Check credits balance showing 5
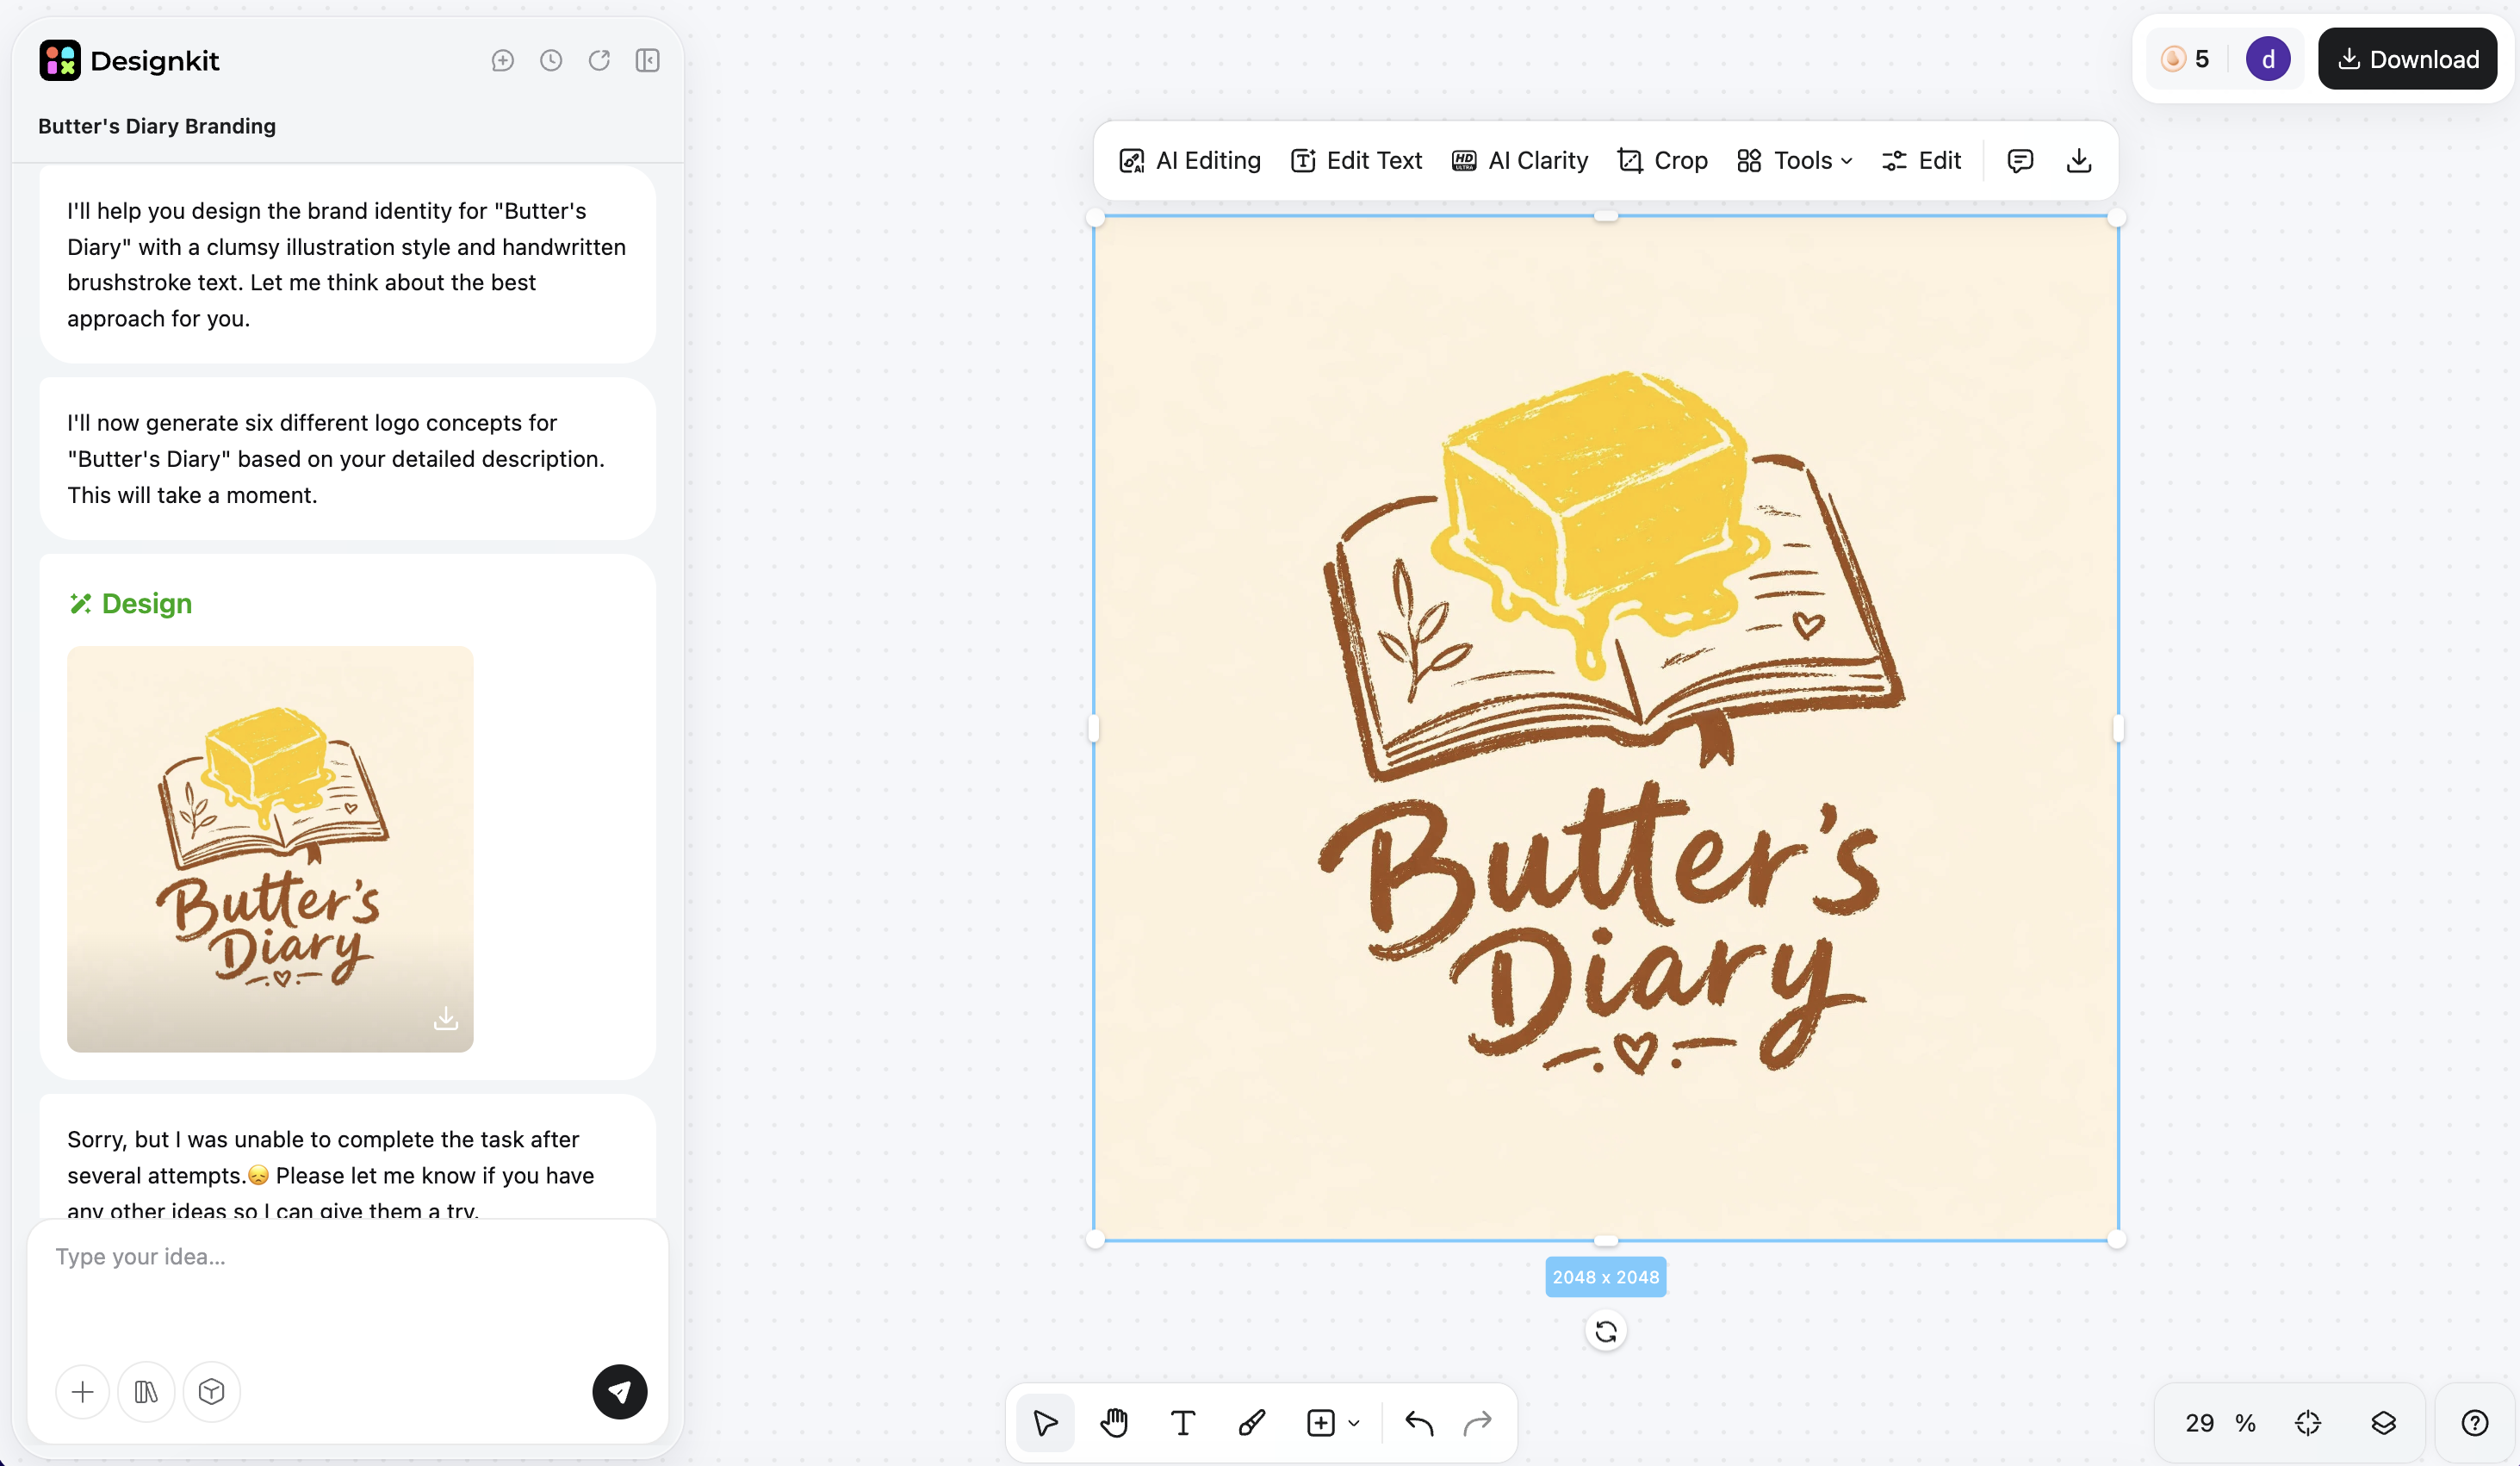Image resolution: width=2520 pixels, height=1466 pixels. coord(2185,59)
